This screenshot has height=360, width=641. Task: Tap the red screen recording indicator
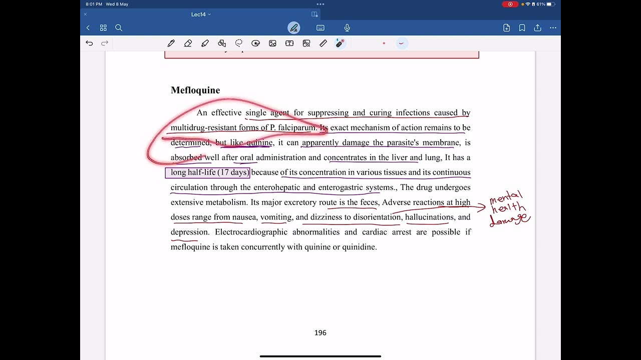[x=510, y=4]
